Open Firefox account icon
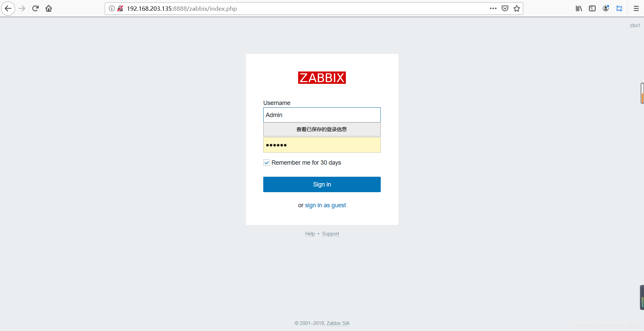Screen dimensions: 644x331 [606, 8]
